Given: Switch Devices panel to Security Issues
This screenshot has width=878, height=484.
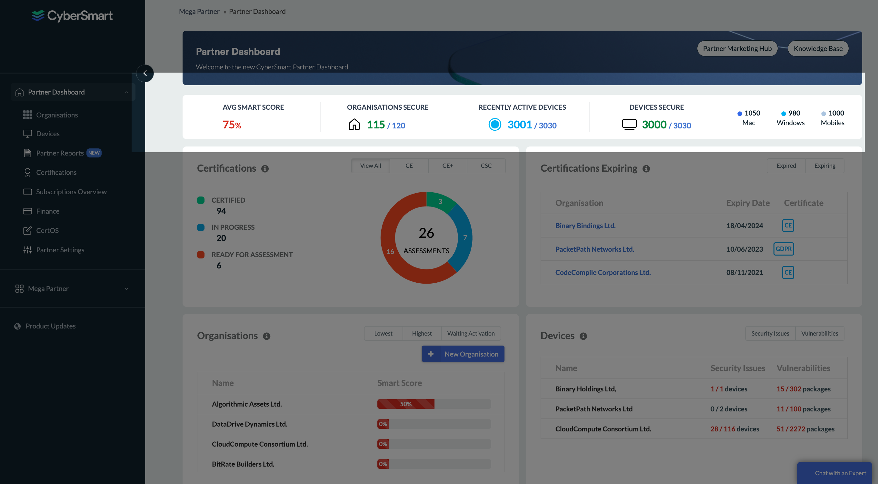Looking at the screenshot, I should tap(770, 333).
